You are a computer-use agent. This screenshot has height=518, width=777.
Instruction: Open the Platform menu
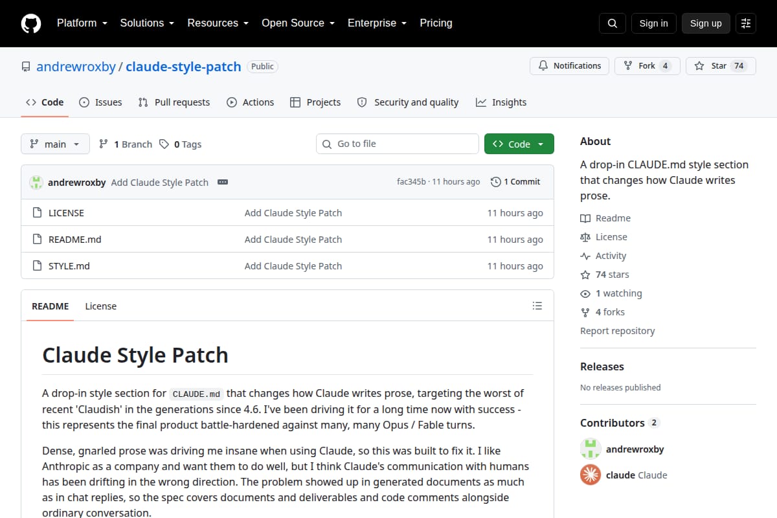82,23
